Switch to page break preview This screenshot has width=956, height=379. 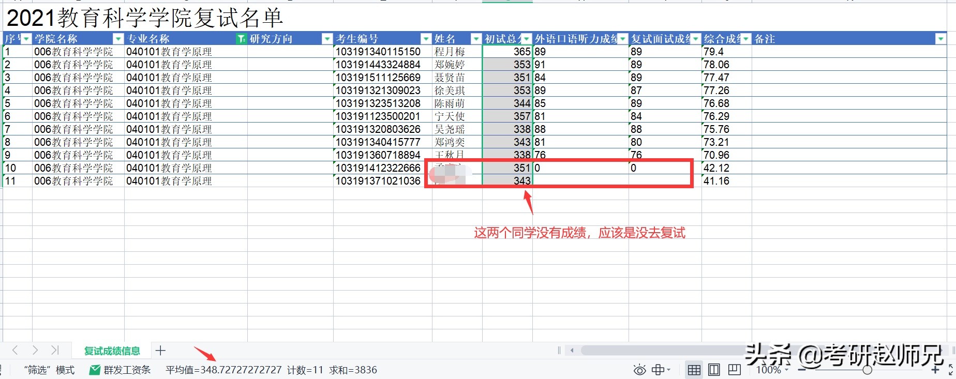click(x=734, y=370)
